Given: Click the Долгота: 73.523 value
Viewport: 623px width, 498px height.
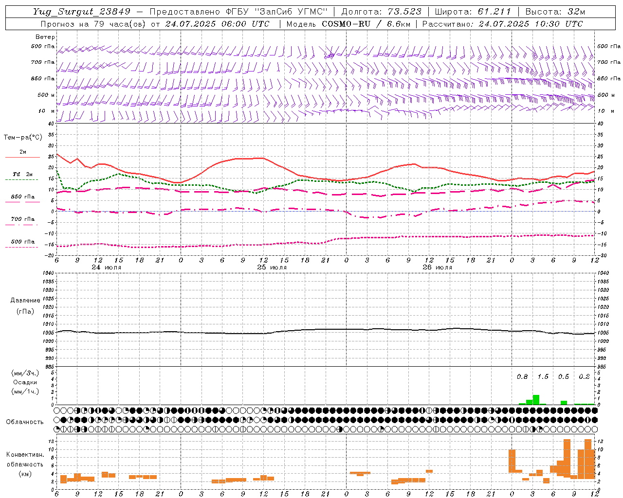Looking at the screenshot, I should (382, 12).
